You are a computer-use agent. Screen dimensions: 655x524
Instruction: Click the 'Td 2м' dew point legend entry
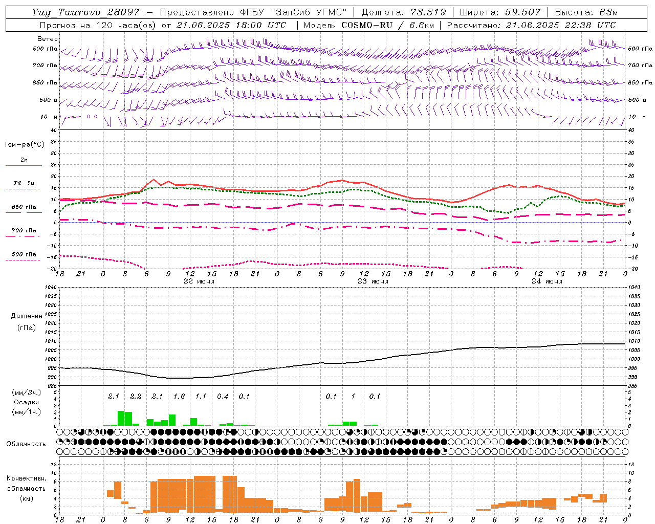24,183
